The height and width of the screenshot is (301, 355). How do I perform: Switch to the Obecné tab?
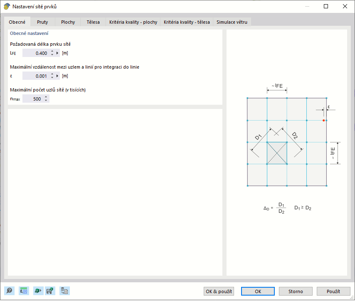click(x=17, y=22)
